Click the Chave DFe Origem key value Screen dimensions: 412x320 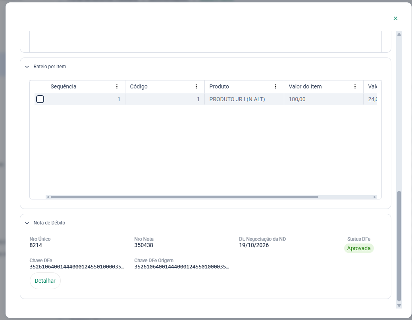(x=182, y=267)
